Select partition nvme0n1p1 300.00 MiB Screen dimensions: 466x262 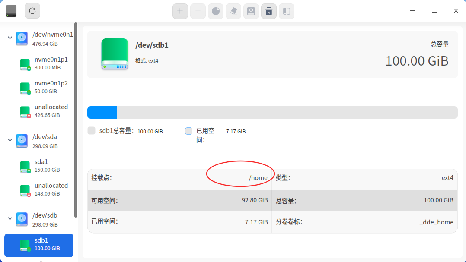(39, 63)
